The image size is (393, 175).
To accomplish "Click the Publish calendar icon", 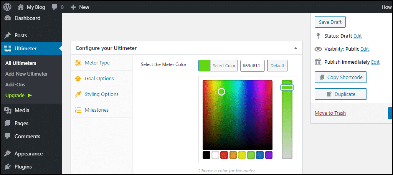I will point(318,62).
